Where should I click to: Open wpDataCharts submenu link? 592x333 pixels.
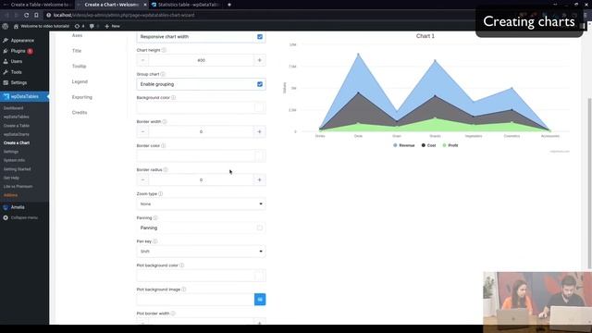tap(17, 134)
